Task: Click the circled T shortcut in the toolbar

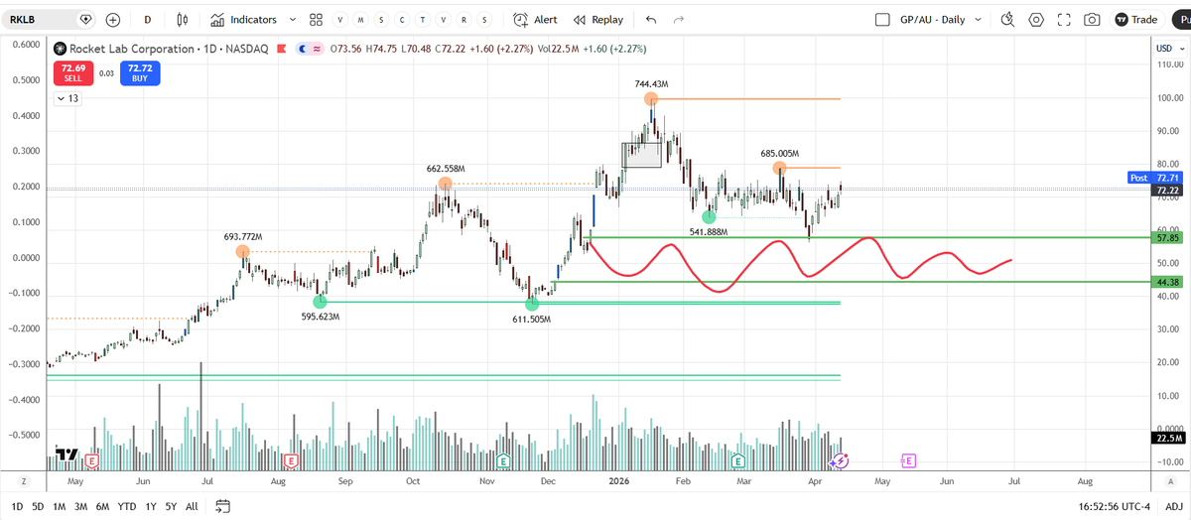Action: tap(423, 20)
